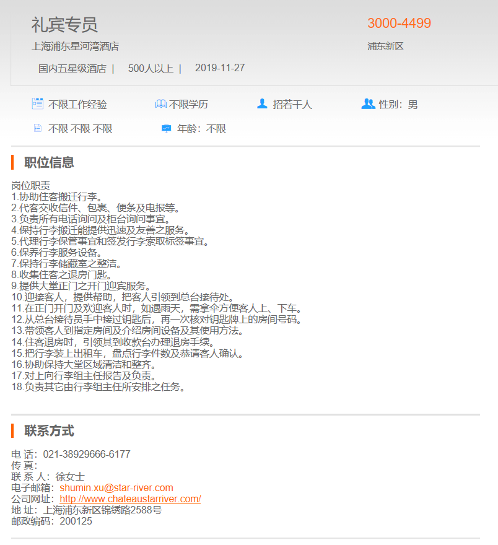Screen dimensions: 498x545
Task: Click the two-person icon beside 性别
Action: pos(368,104)
